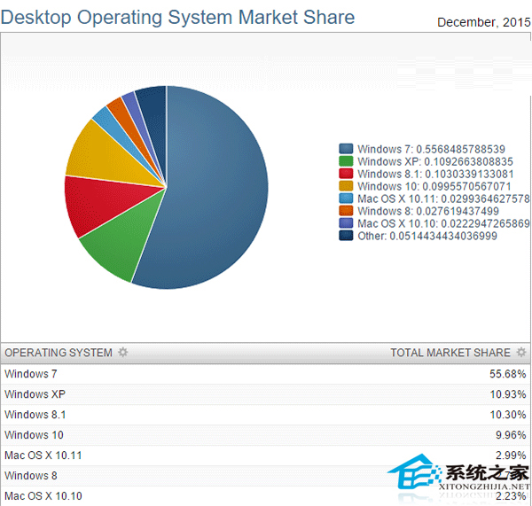Click Mac OS X 10.11 in the table
This screenshot has width=532, height=506.
(43, 455)
